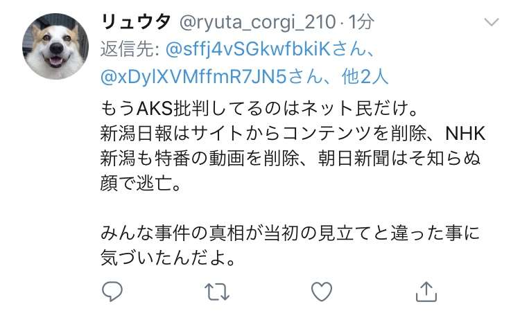This screenshot has height=311, width=520.
Task: Open the corgi dog profile picture
Action: 55,46
